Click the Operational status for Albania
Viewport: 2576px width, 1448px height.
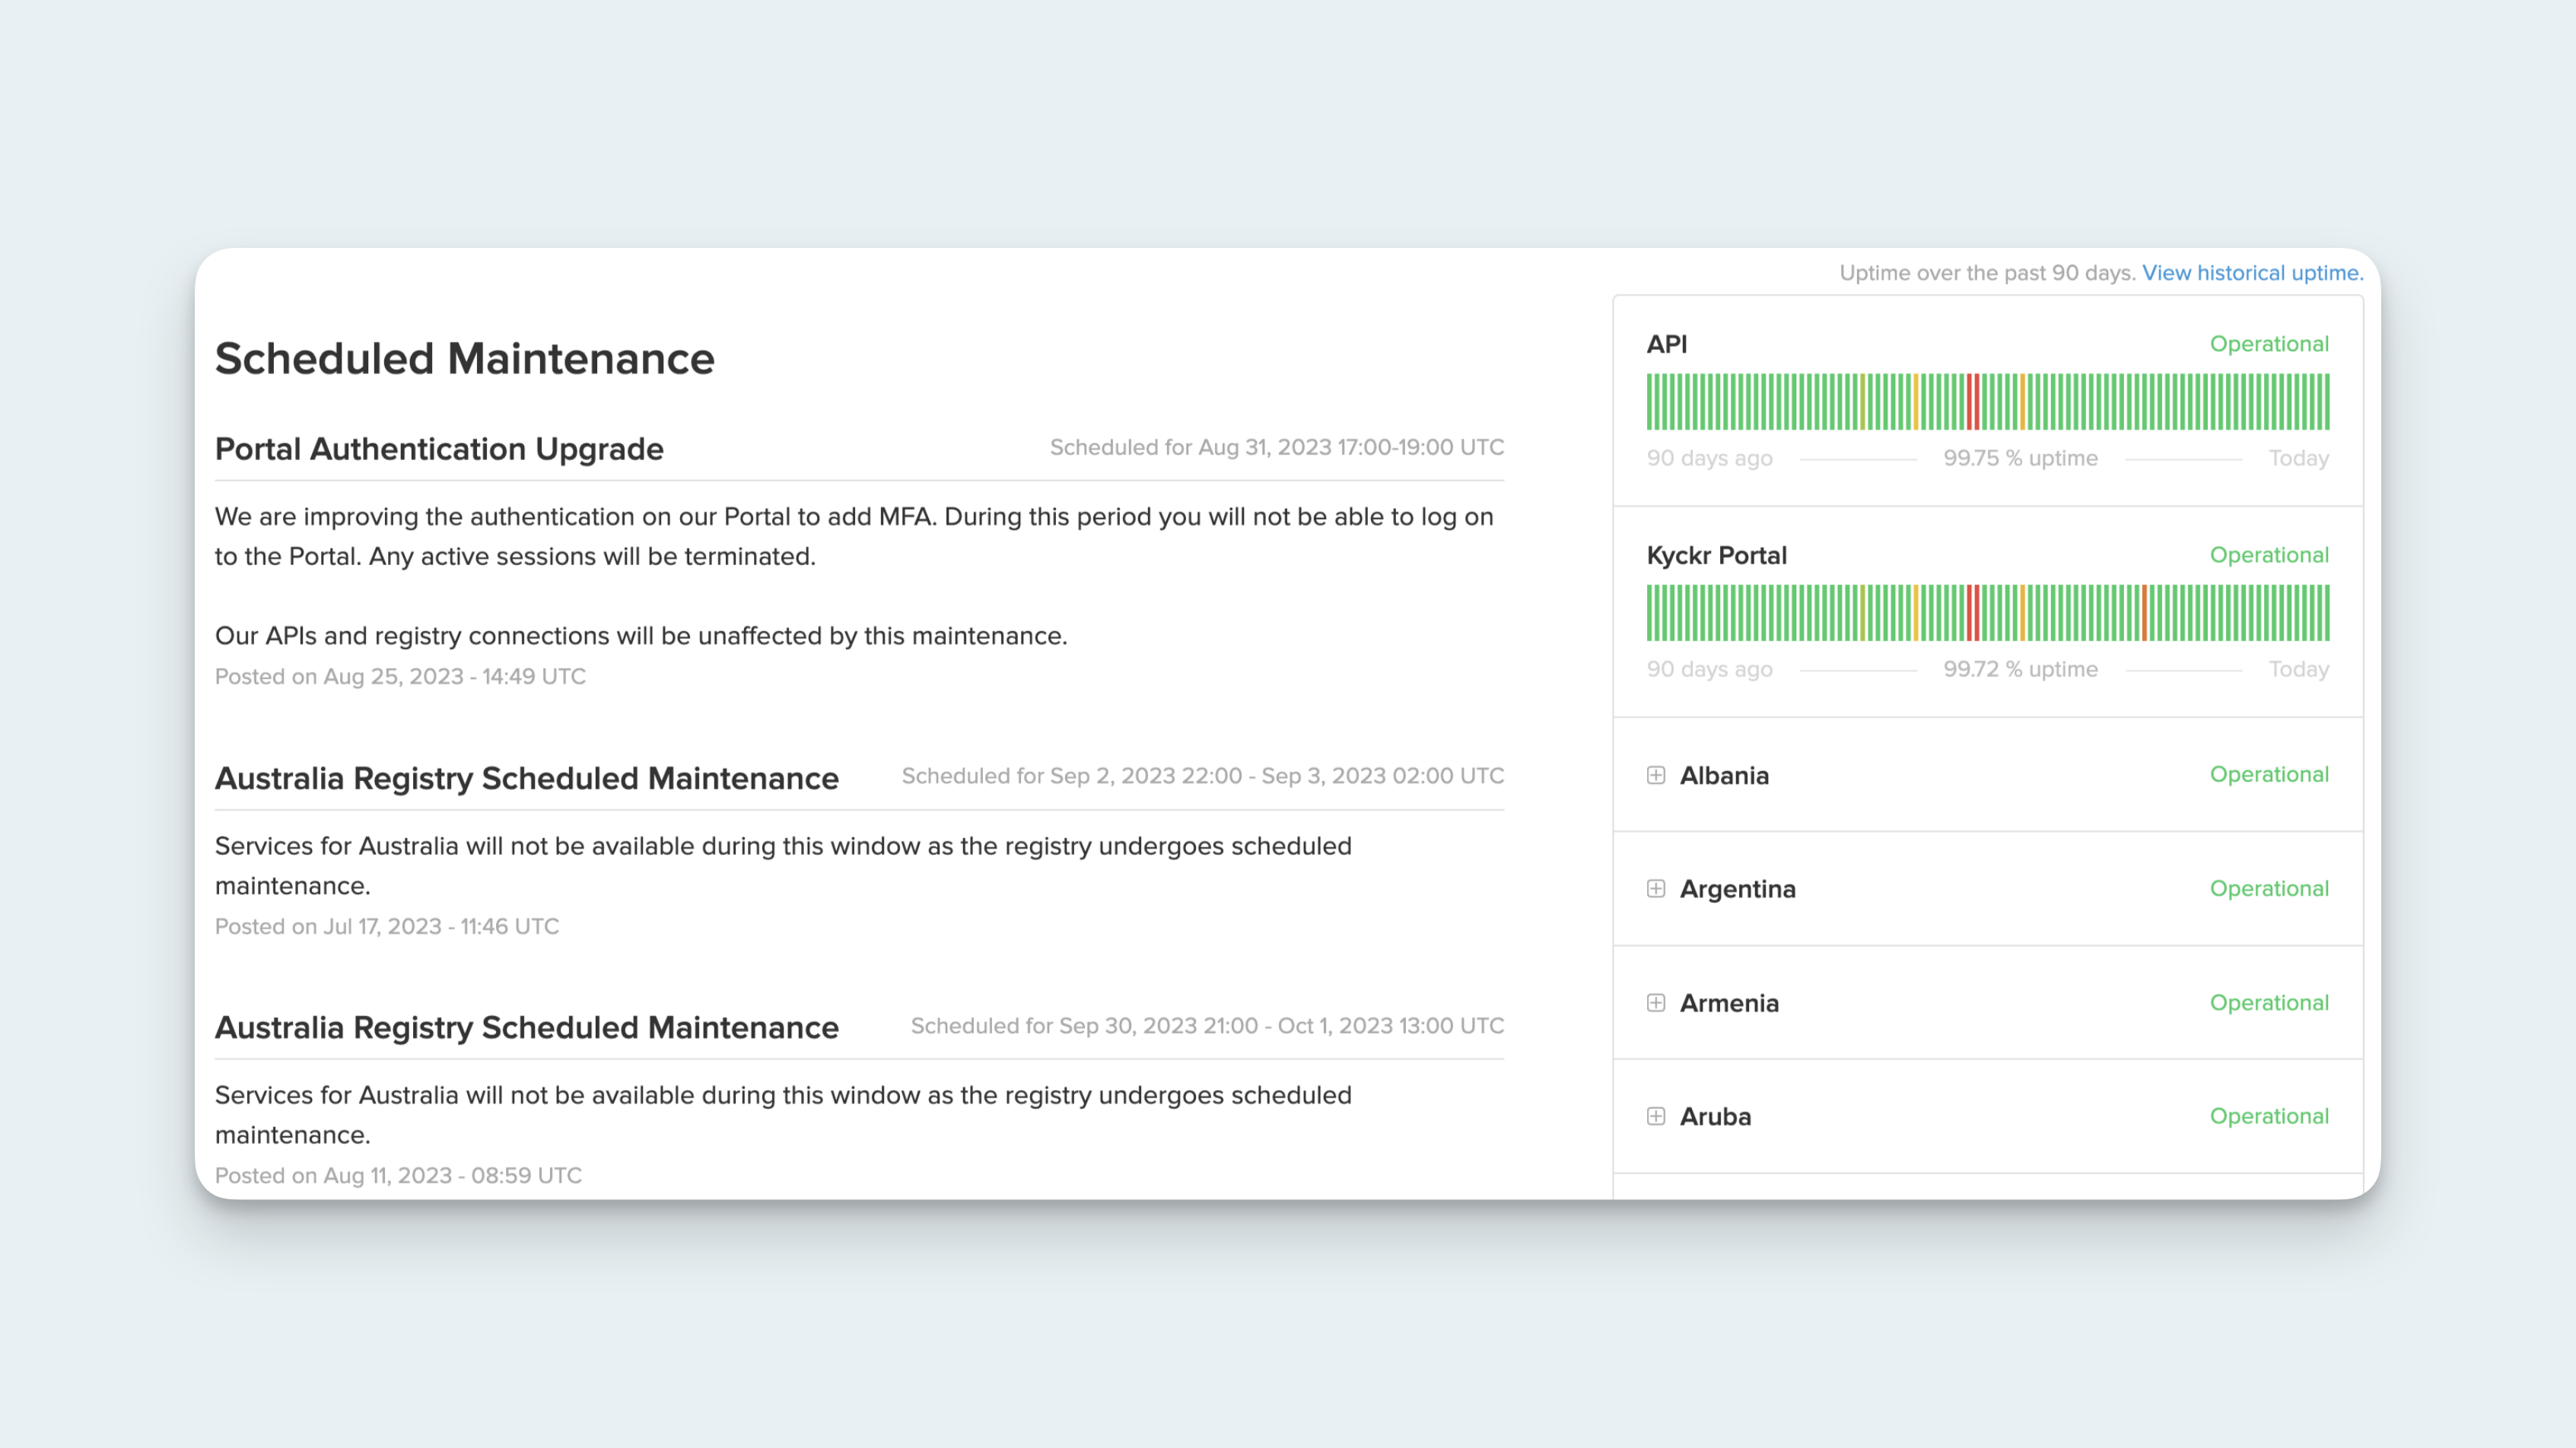coord(2269,774)
